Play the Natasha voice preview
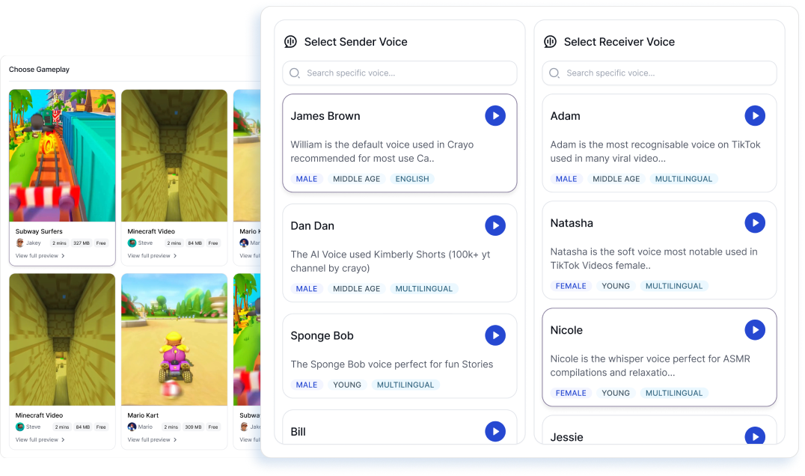The width and height of the screenshot is (805, 476). tap(755, 223)
